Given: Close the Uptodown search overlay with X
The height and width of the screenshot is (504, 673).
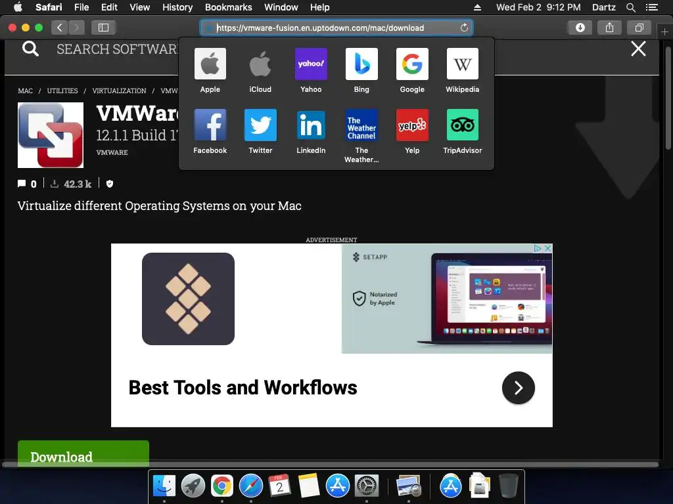Looking at the screenshot, I should tap(638, 49).
